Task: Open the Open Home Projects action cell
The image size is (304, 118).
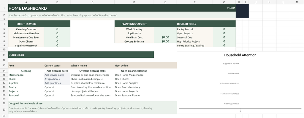Action: pos(134,91)
